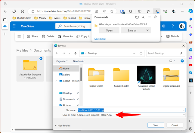Click Open in Downloads panel
195x133 pixels.
(x=109, y=30)
